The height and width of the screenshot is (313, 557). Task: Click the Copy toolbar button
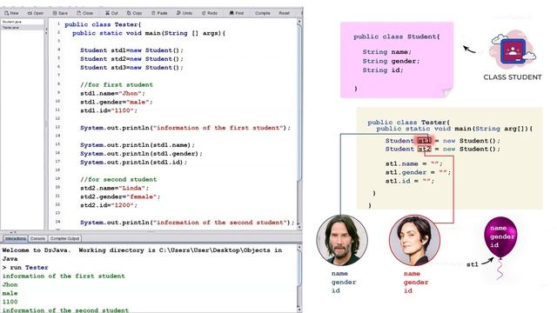coord(134,13)
